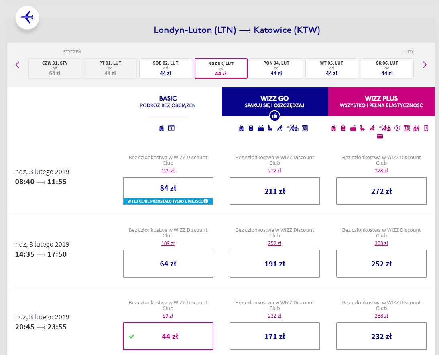Choose 252 zł WIZZ Plus fare at 14:35
The height and width of the screenshot is (355, 439).
tap(381, 264)
